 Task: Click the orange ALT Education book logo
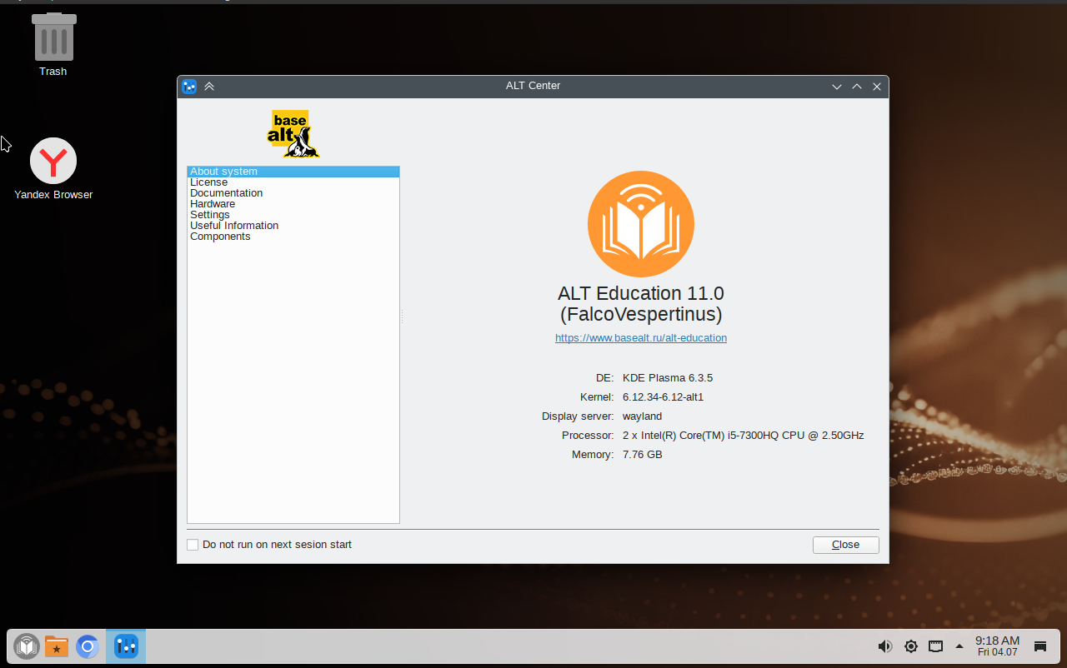[x=641, y=224]
